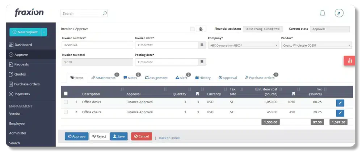Click the bookmark header after Quantity
This screenshot has width=362, height=156.
[x=197, y=94]
